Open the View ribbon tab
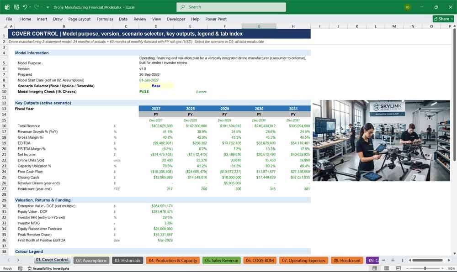 [x=156, y=19]
